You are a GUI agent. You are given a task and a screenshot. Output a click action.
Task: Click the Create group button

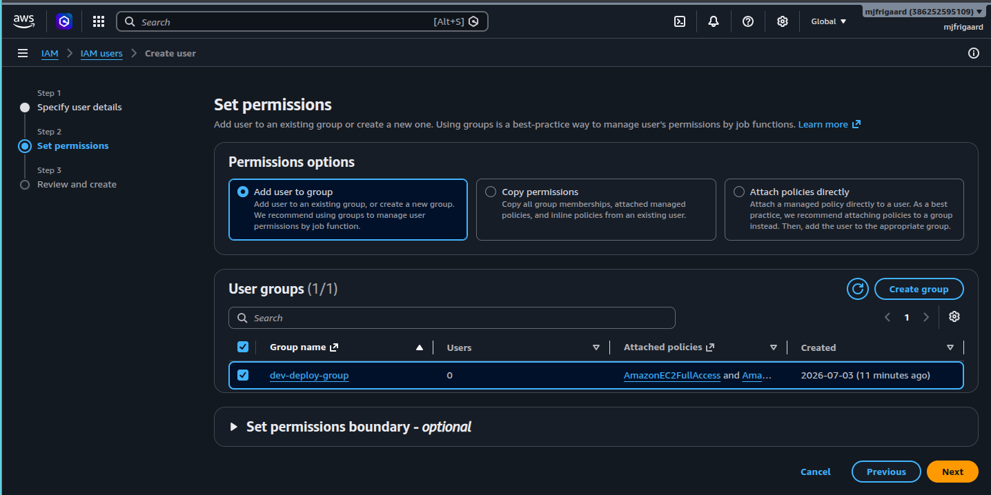coord(919,289)
